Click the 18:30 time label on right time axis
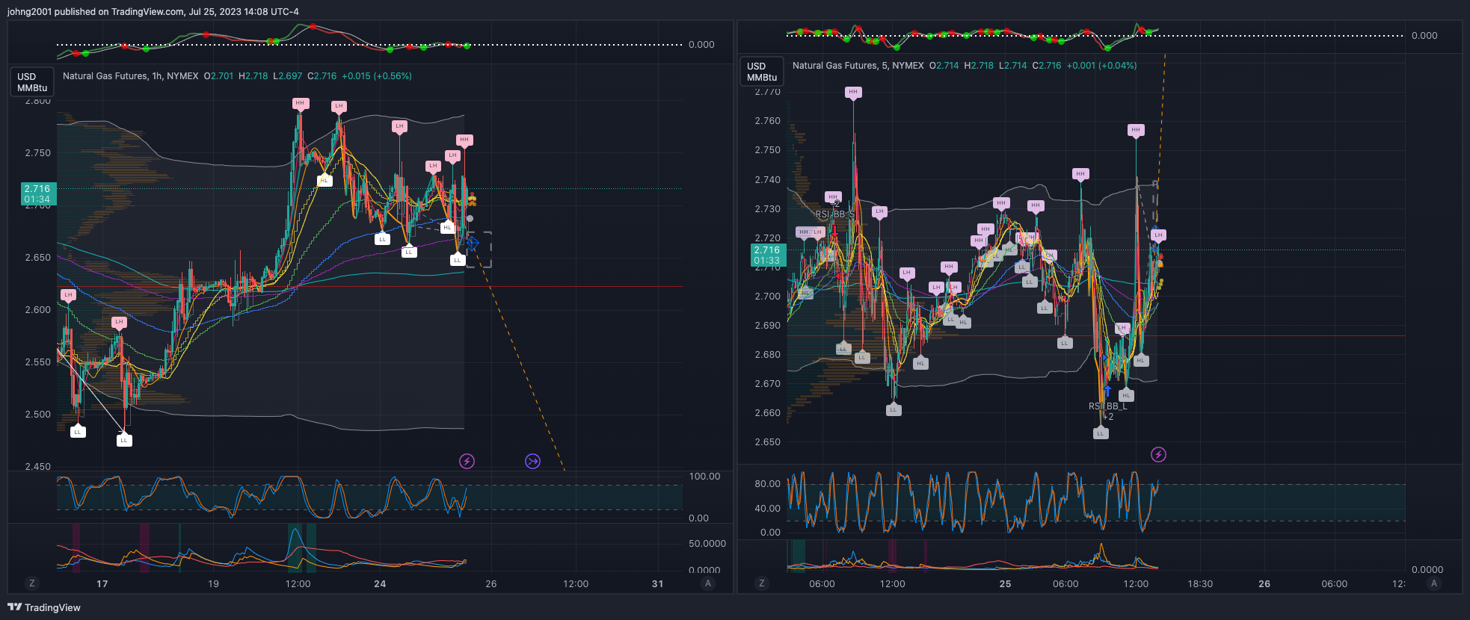 tap(1200, 584)
